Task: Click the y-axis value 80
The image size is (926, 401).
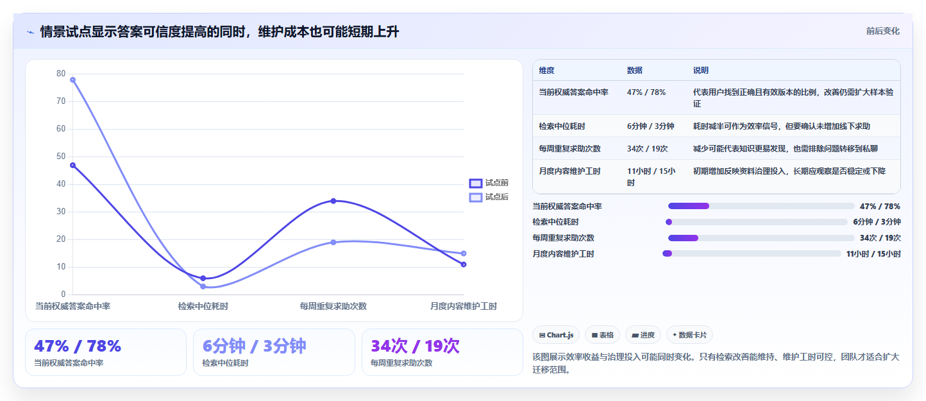Action: coord(61,74)
